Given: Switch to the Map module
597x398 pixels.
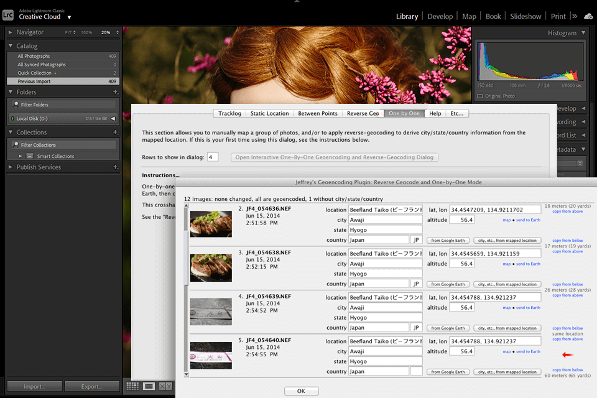Looking at the screenshot, I should point(469,16).
